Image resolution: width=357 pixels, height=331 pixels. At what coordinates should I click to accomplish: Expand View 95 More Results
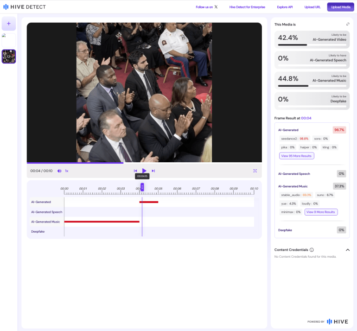[x=296, y=156]
